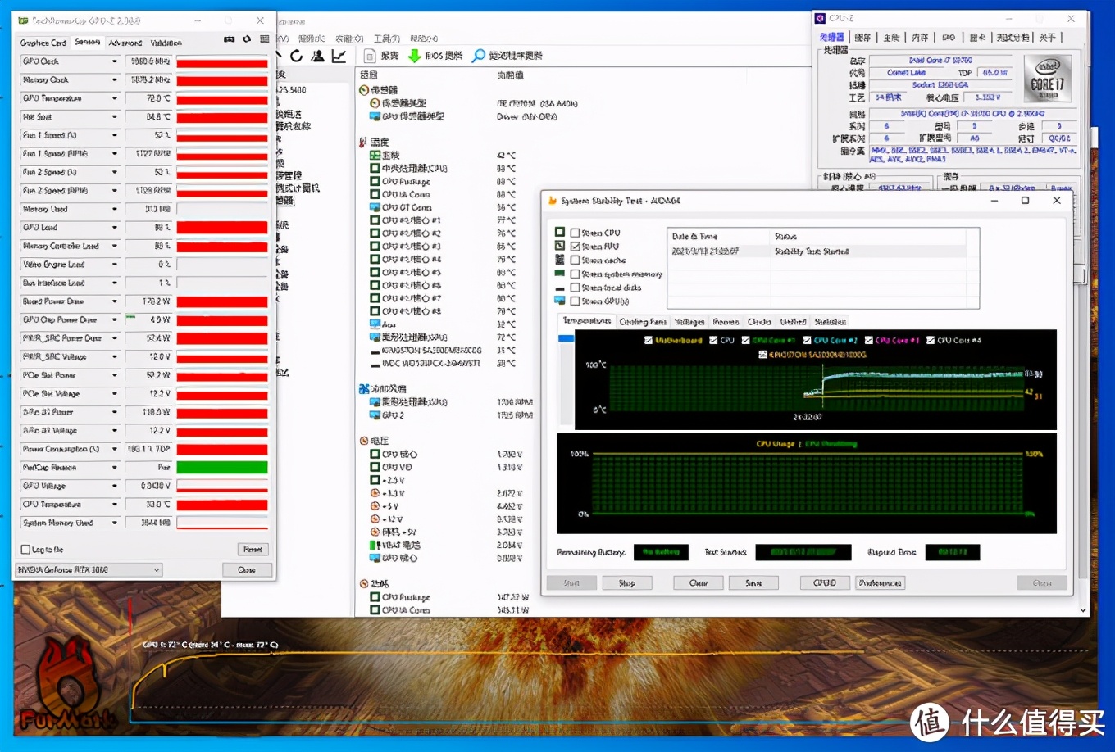Enable the Stress CPU checkbox
Screen dimensions: 1115x752
[x=575, y=233]
